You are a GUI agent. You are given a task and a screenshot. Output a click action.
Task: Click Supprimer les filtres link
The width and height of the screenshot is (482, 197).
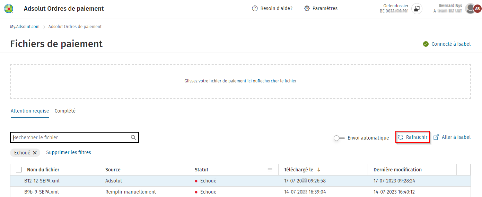pos(69,152)
